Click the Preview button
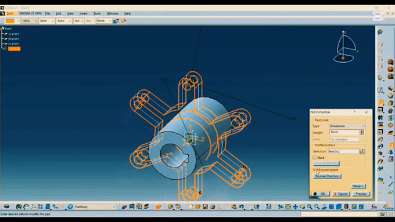Viewport: 395px width, 222px height. click(361, 194)
